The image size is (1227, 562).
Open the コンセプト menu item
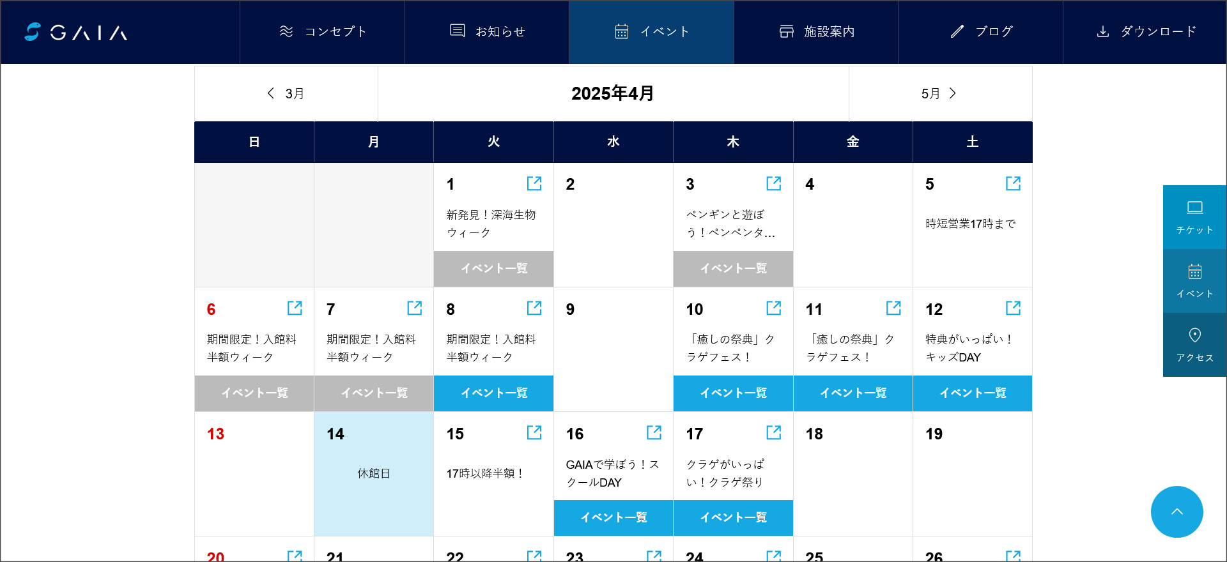tap(323, 32)
